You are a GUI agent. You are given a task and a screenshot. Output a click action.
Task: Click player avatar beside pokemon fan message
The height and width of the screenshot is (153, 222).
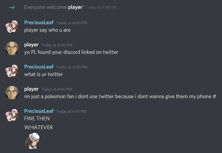tap(12, 93)
